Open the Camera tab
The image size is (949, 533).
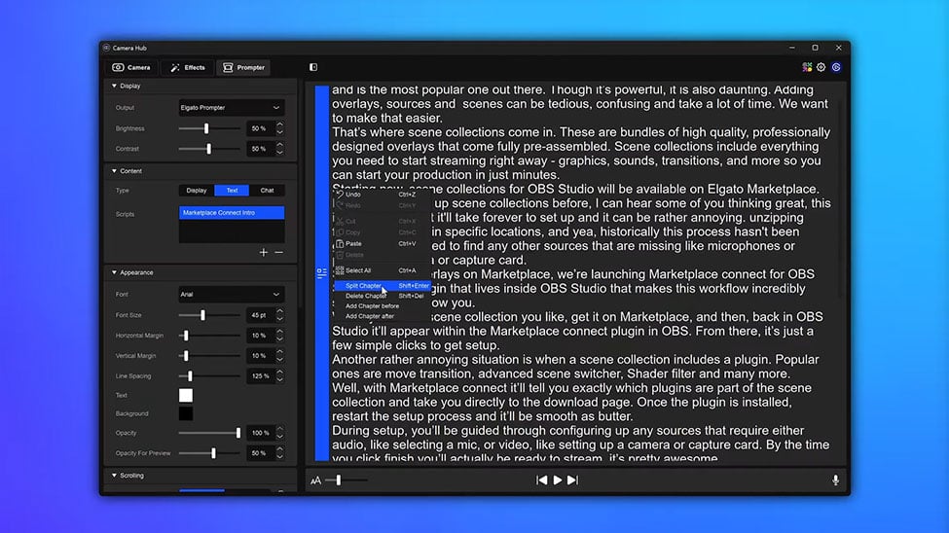coord(131,67)
